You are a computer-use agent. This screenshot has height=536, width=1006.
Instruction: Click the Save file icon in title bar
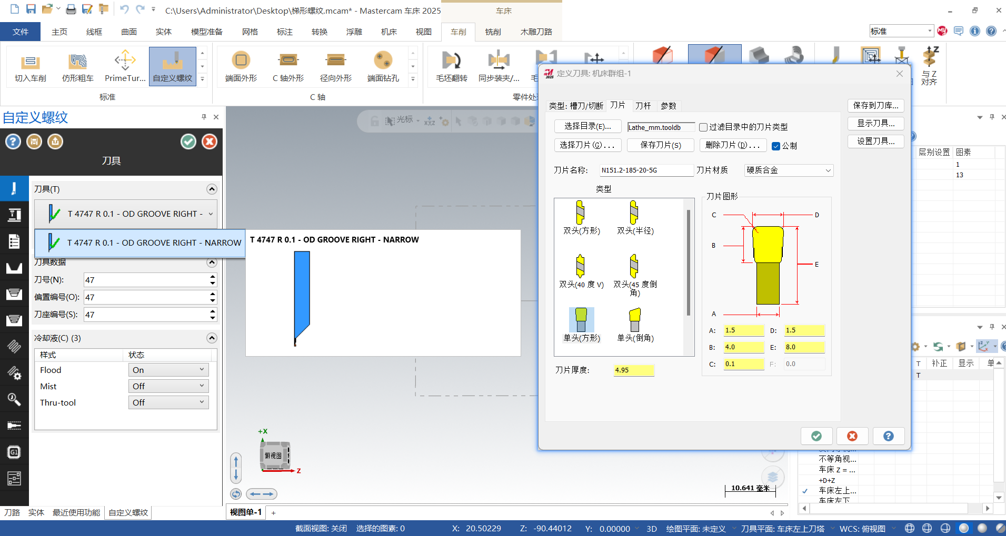click(x=31, y=9)
